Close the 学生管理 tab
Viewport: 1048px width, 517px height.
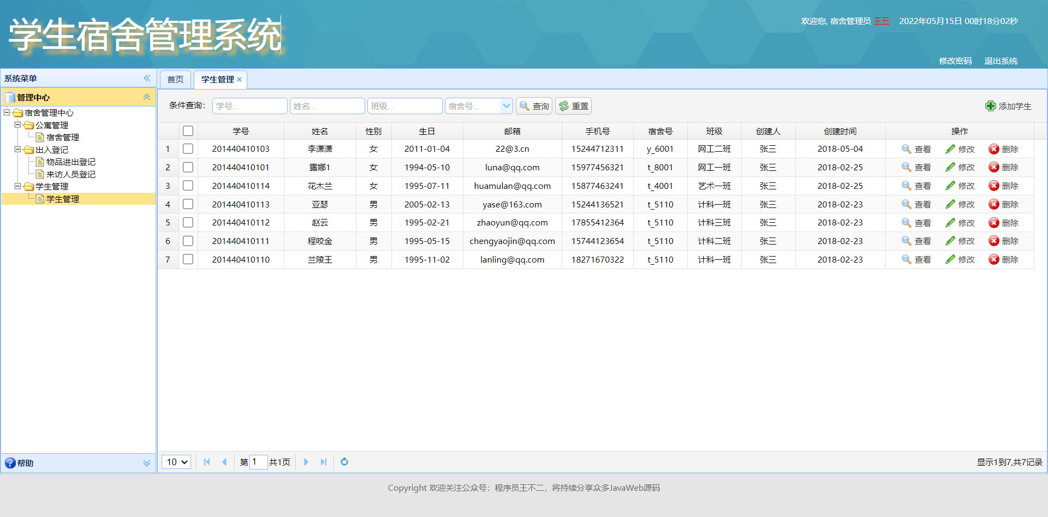239,79
